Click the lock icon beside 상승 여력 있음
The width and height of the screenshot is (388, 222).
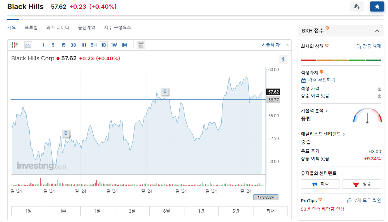(379, 96)
